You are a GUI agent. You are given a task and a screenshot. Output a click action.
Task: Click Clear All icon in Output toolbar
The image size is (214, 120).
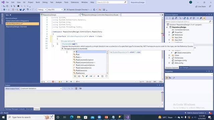coord(76,89)
